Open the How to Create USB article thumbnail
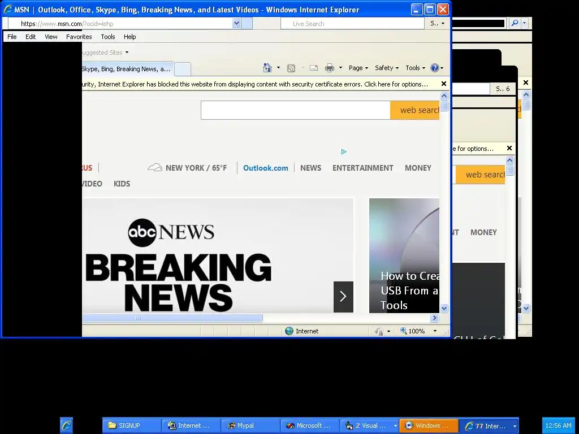The height and width of the screenshot is (434, 579). click(x=404, y=255)
